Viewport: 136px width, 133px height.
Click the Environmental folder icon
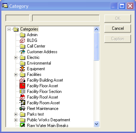coord(22,63)
